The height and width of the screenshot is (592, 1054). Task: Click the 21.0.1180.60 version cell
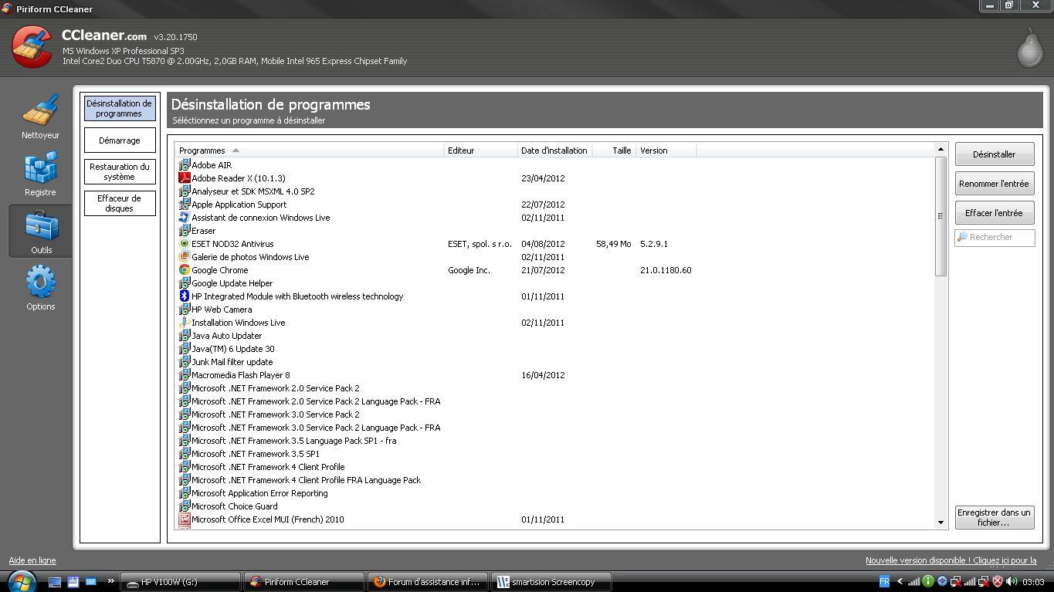666,270
